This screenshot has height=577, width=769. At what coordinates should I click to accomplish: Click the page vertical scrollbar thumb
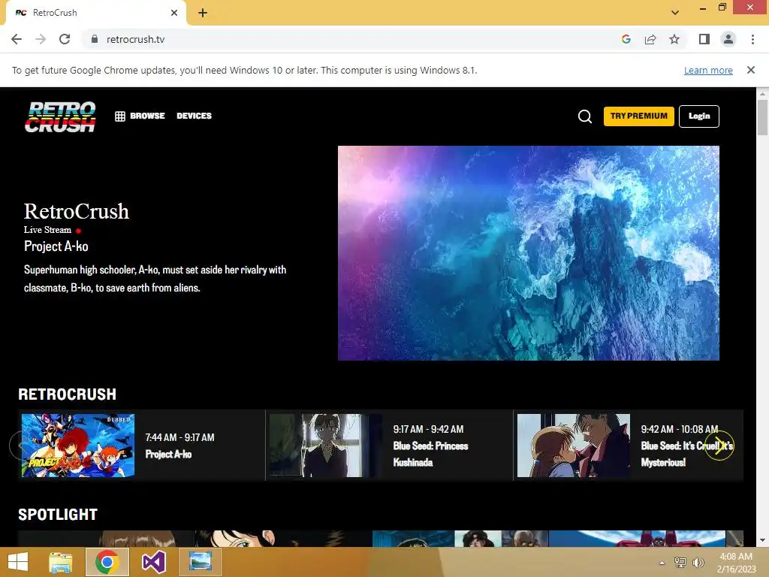(762, 117)
